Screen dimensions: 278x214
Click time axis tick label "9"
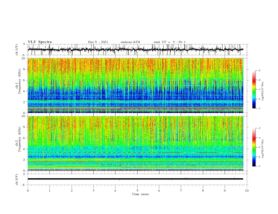[225, 191]
